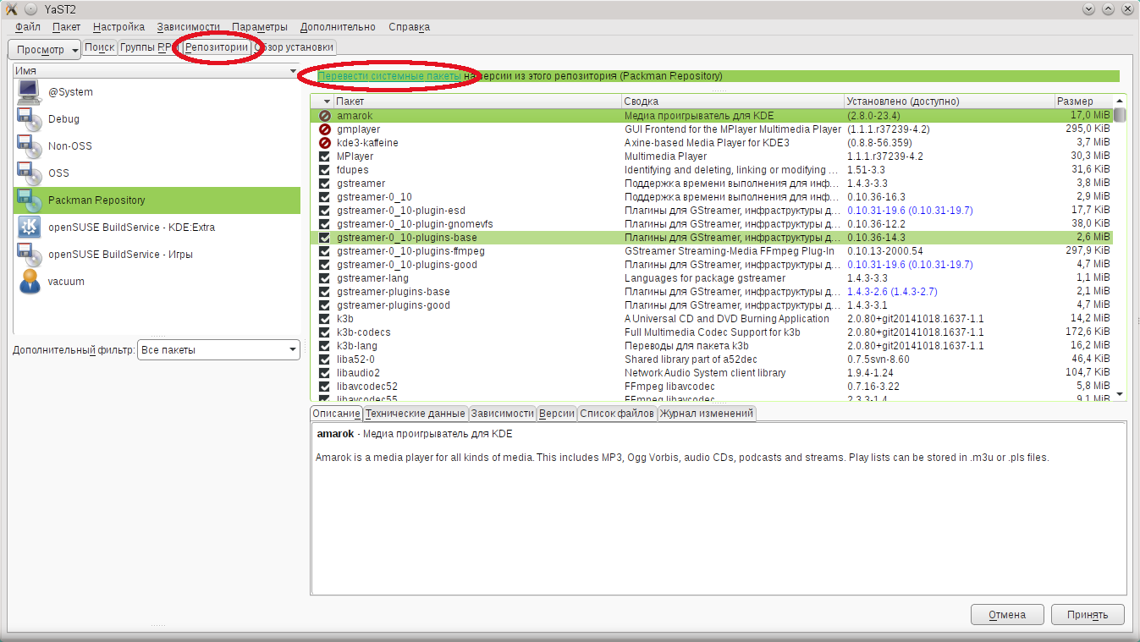This screenshot has width=1140, height=642.
Task: Open the Зависимости menu
Action: [188, 27]
